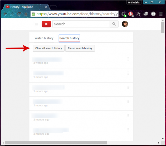Open the YouTube hamburger guide menu
Image resolution: width=166 pixels, height=146 pixels.
tap(36, 24)
